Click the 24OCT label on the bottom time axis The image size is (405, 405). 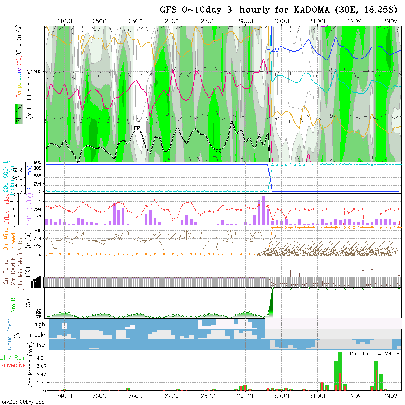[64, 396]
